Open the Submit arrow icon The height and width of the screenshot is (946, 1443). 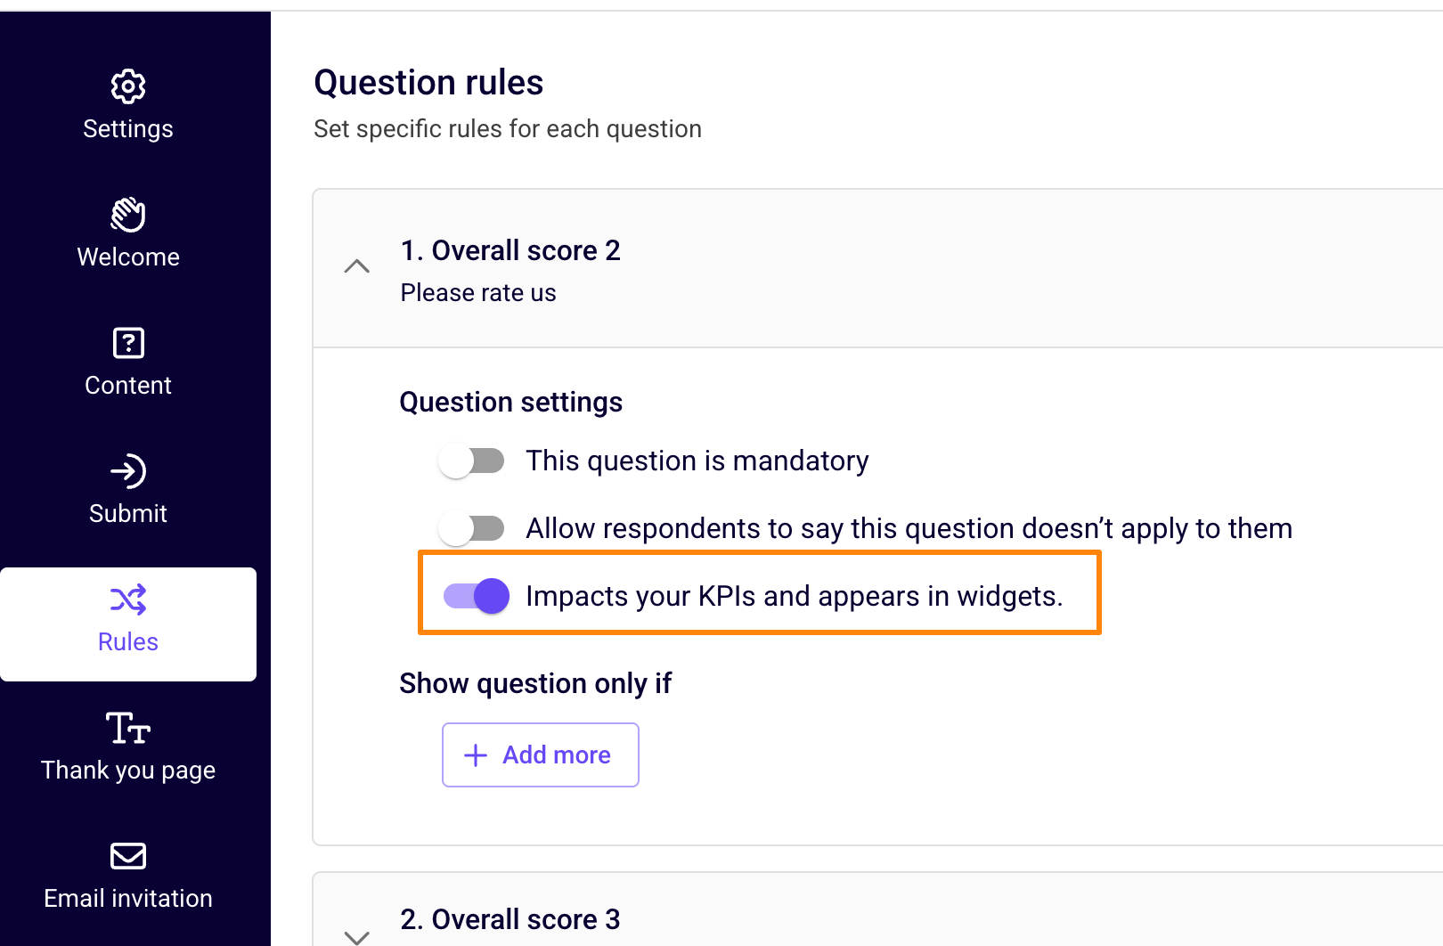pos(128,471)
